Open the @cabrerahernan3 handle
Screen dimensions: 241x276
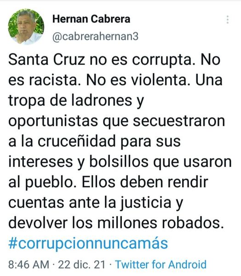[95, 37]
